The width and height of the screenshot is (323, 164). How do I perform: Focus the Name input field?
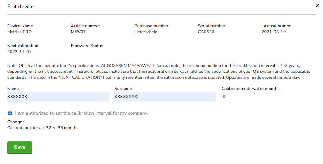click(x=58, y=97)
